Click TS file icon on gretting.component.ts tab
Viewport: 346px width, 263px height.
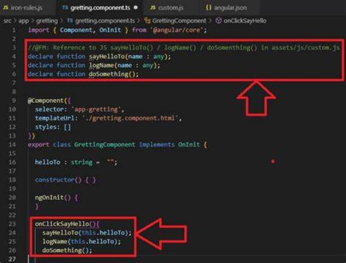click(65, 8)
